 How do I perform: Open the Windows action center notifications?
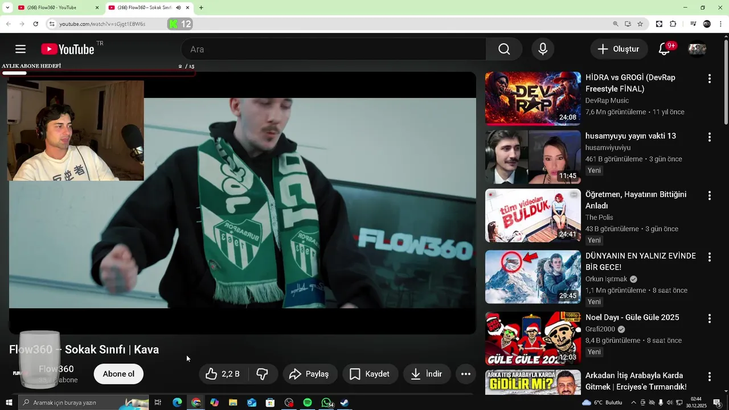tap(717, 403)
